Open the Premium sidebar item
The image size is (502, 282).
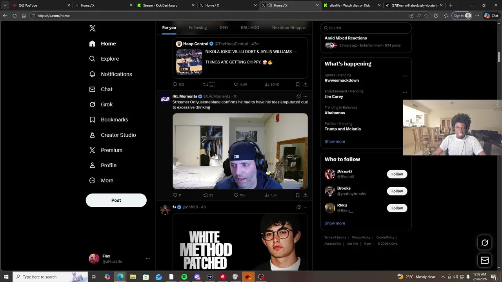coord(106,150)
